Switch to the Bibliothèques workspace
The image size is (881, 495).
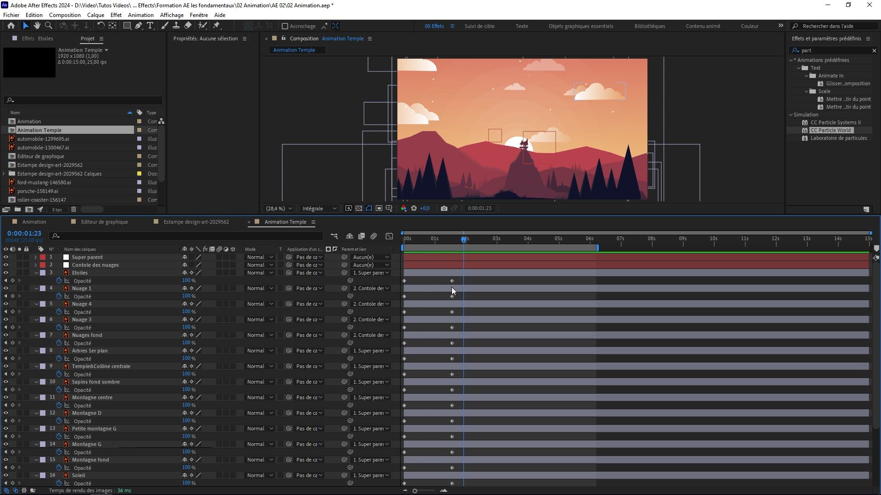tap(650, 26)
